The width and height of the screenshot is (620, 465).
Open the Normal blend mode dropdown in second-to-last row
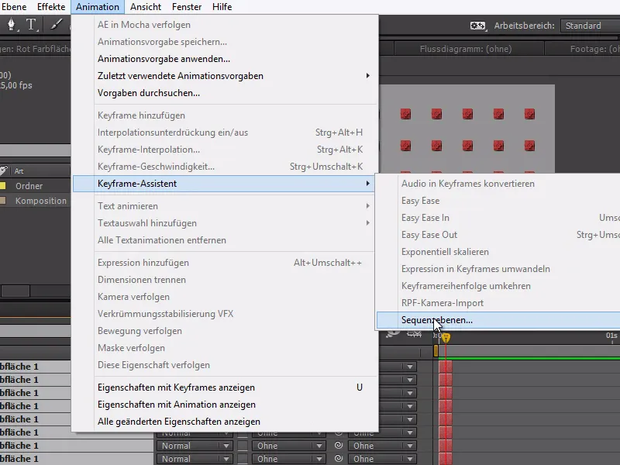[194, 446]
